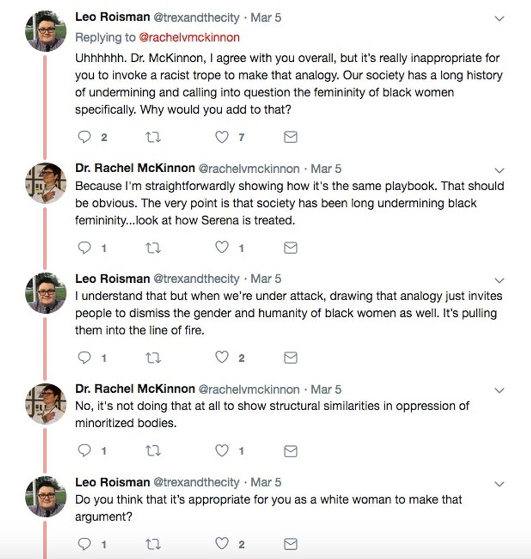Open the Mar 5 timestamp of last tweet
The height and width of the screenshot is (559, 531).
coord(266,482)
